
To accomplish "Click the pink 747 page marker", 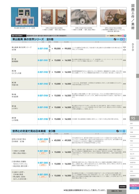I will pos(134,186).
